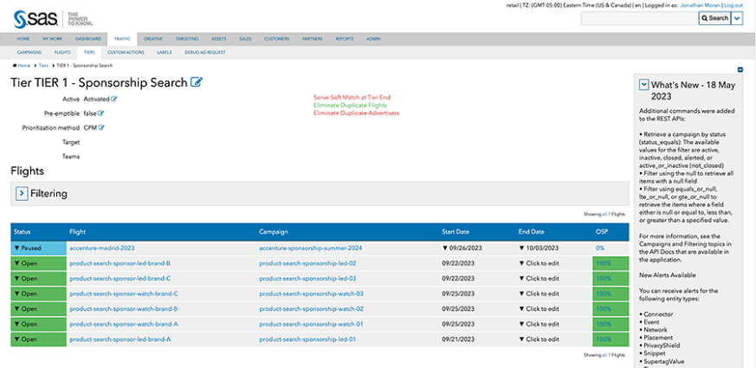Open campaign product-search-sponsorship-led-03
This screenshot has width=756, height=368.
click(307, 279)
